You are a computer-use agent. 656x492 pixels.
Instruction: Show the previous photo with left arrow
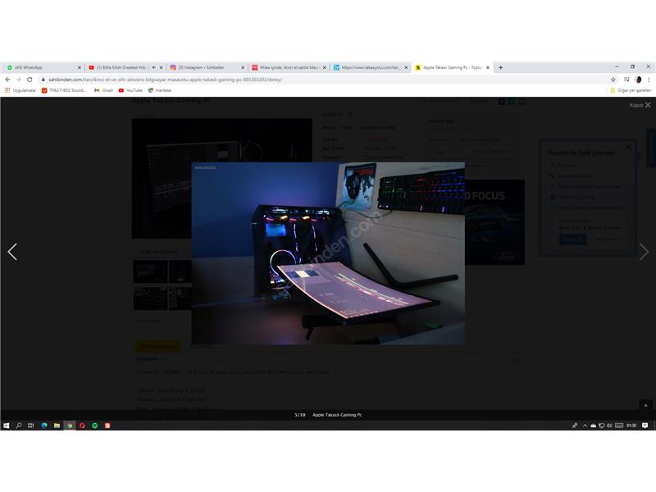click(x=12, y=252)
